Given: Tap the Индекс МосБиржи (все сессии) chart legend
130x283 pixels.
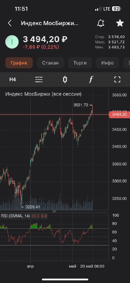Looking at the screenshot, I should coord(43,94).
